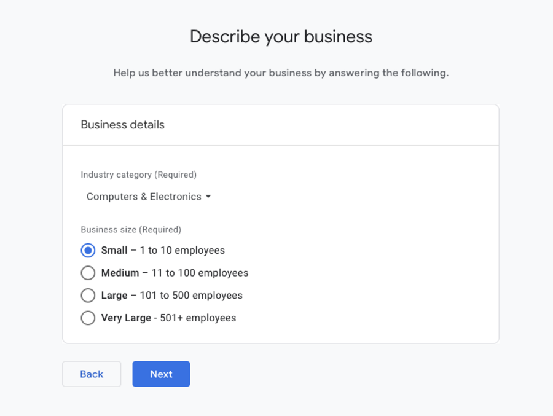Click the bold 'Large' option text
The height and width of the screenshot is (416, 553).
pyautogui.click(x=114, y=296)
